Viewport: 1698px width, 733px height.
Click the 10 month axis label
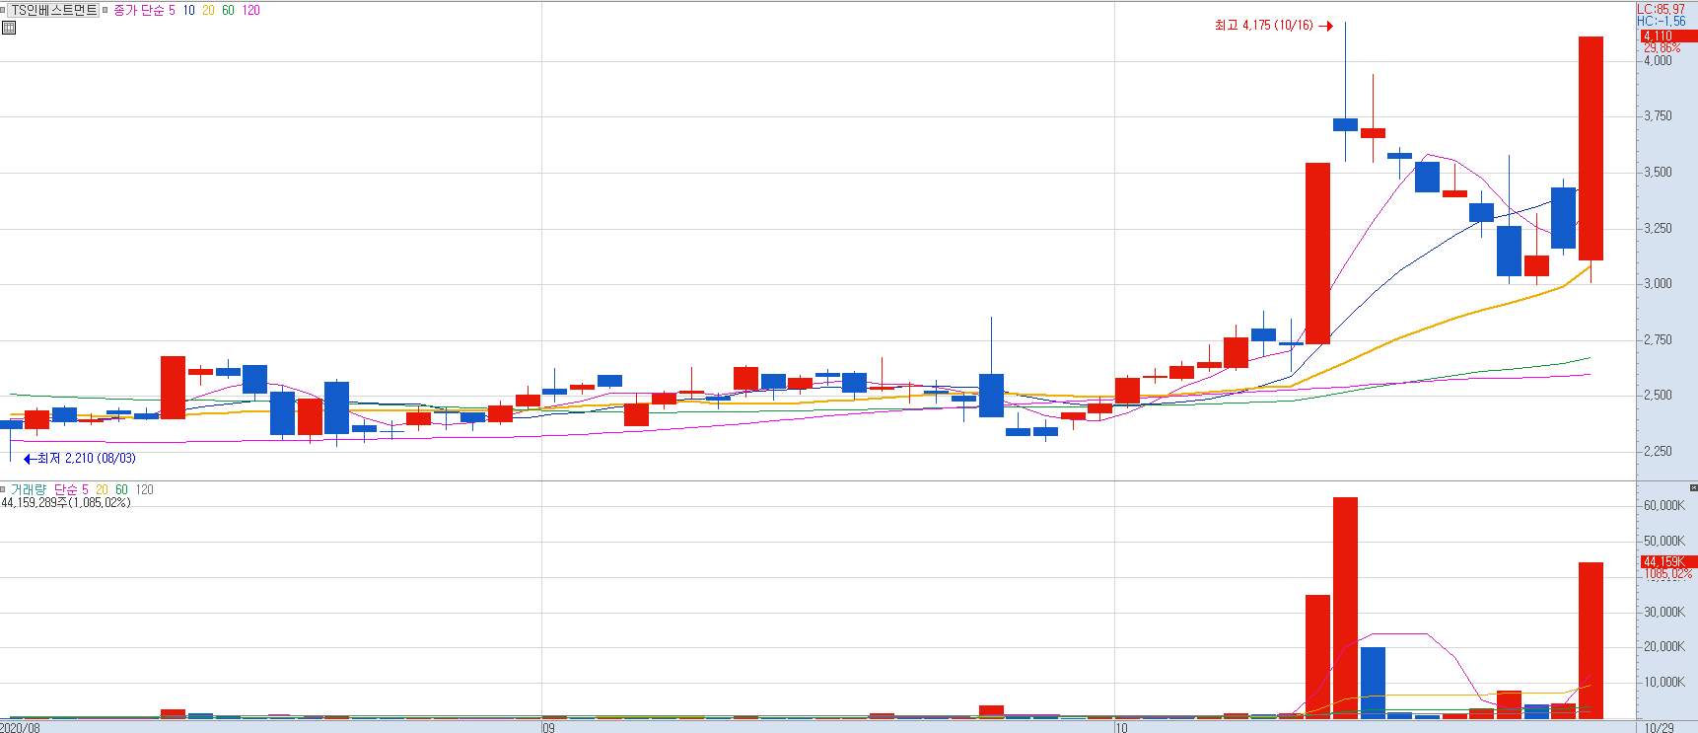pyautogui.click(x=1121, y=728)
